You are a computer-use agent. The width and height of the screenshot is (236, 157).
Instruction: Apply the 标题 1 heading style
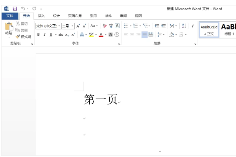pos(229,29)
